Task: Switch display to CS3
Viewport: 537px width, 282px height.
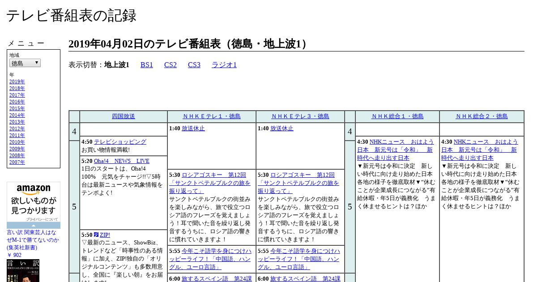Action: (x=194, y=65)
